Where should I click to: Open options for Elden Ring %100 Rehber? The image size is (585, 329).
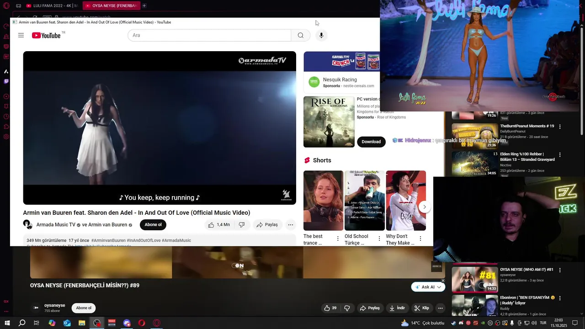560,155
